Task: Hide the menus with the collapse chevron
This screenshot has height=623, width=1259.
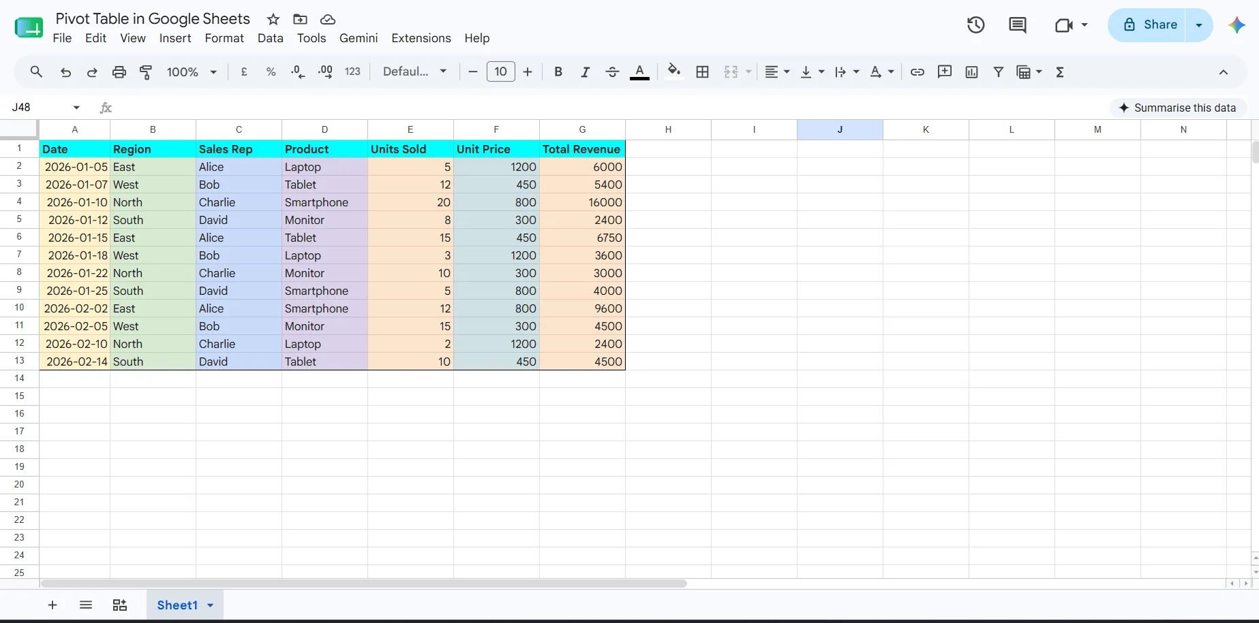Action: (x=1224, y=72)
